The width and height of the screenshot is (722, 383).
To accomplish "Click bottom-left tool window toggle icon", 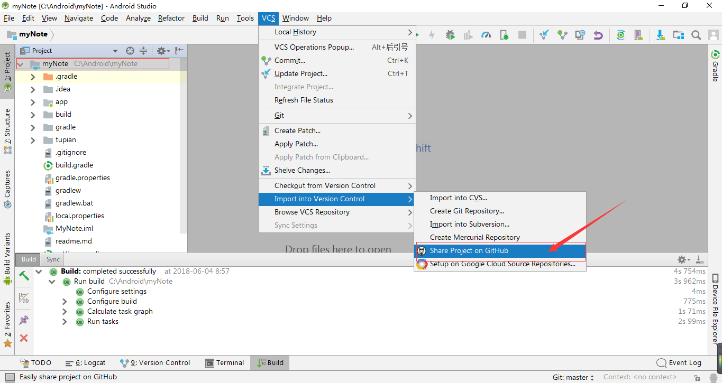I will click(11, 377).
